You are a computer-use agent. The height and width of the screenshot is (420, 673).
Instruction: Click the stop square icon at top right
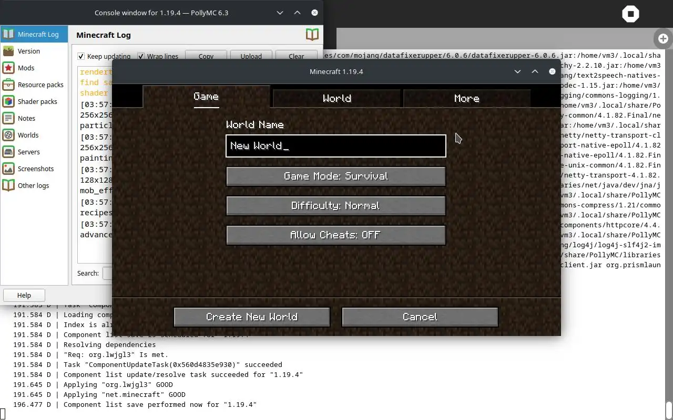630,14
